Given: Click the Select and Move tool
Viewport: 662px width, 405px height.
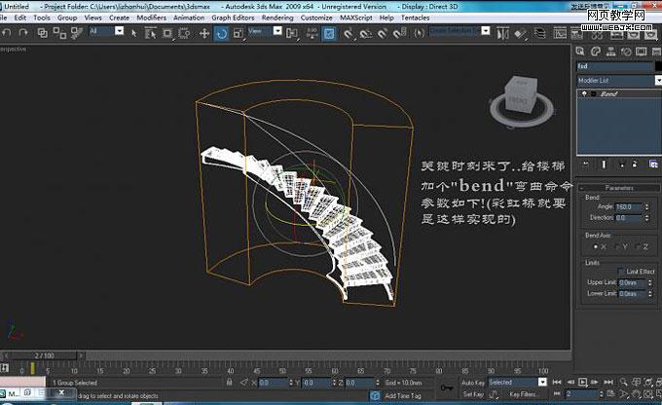Looking at the screenshot, I should (x=203, y=32).
